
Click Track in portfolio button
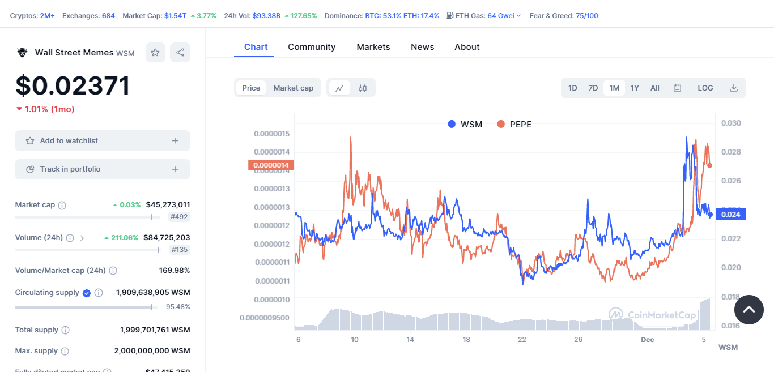[103, 169]
